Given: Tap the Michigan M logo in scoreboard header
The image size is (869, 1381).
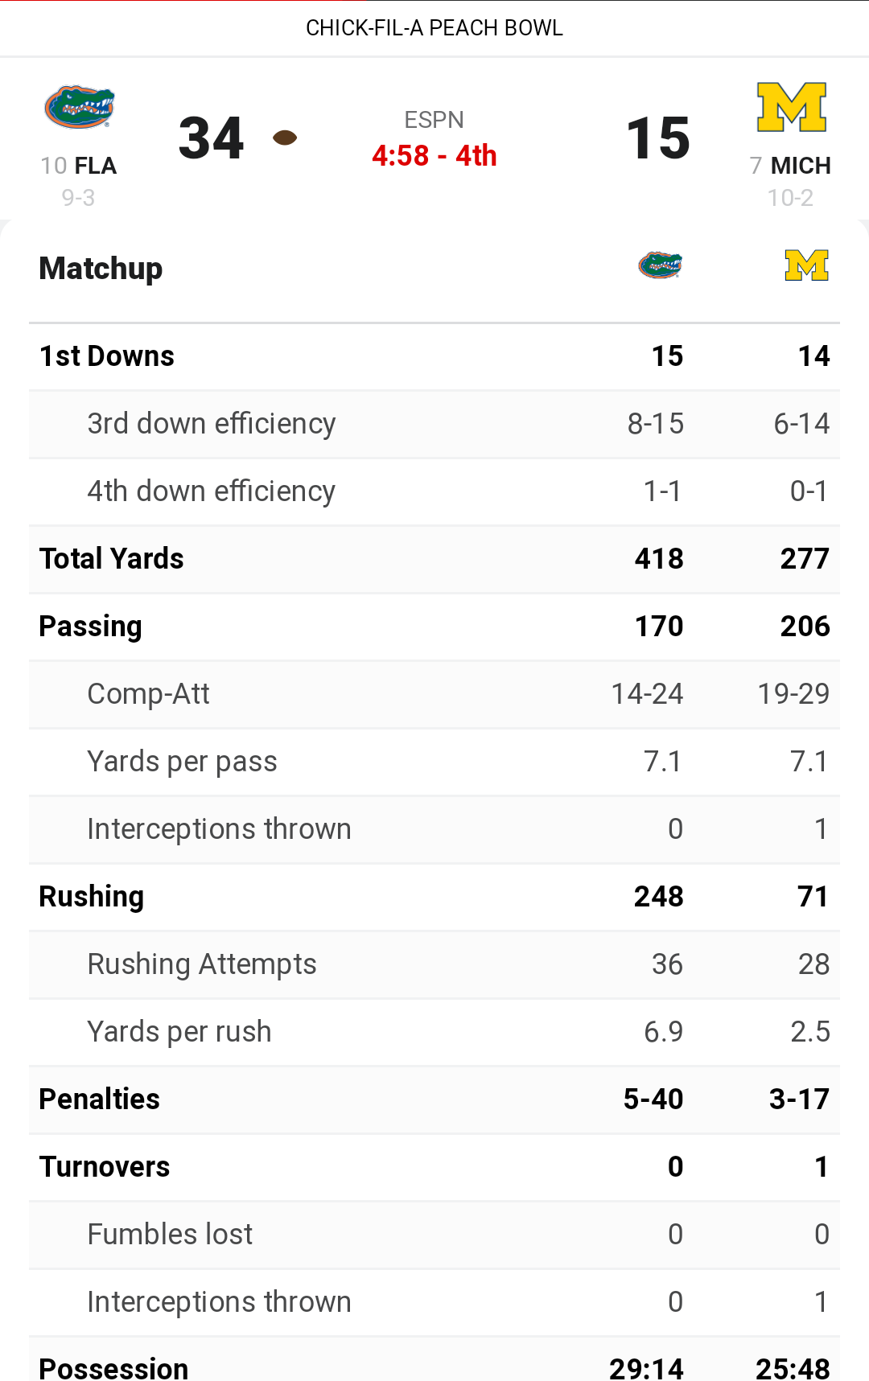Looking at the screenshot, I should coord(792,107).
